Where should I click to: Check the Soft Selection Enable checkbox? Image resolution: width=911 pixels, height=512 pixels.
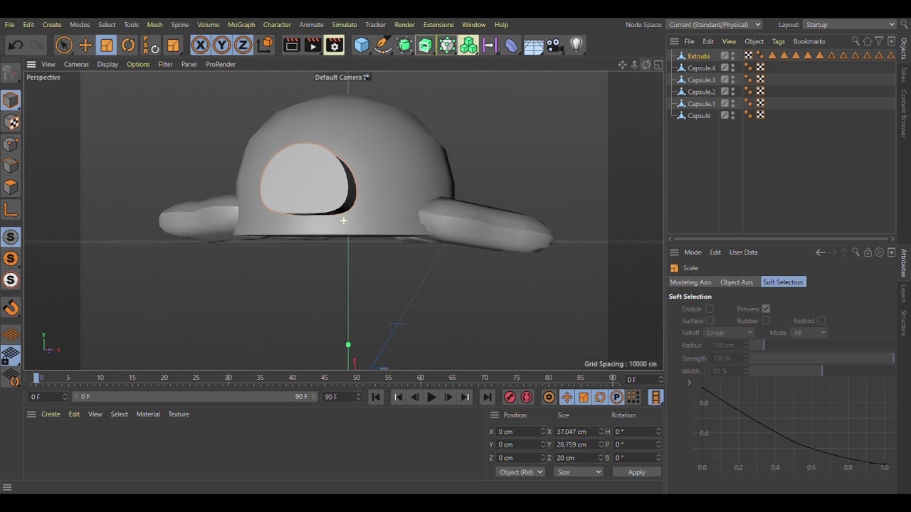tap(710, 309)
